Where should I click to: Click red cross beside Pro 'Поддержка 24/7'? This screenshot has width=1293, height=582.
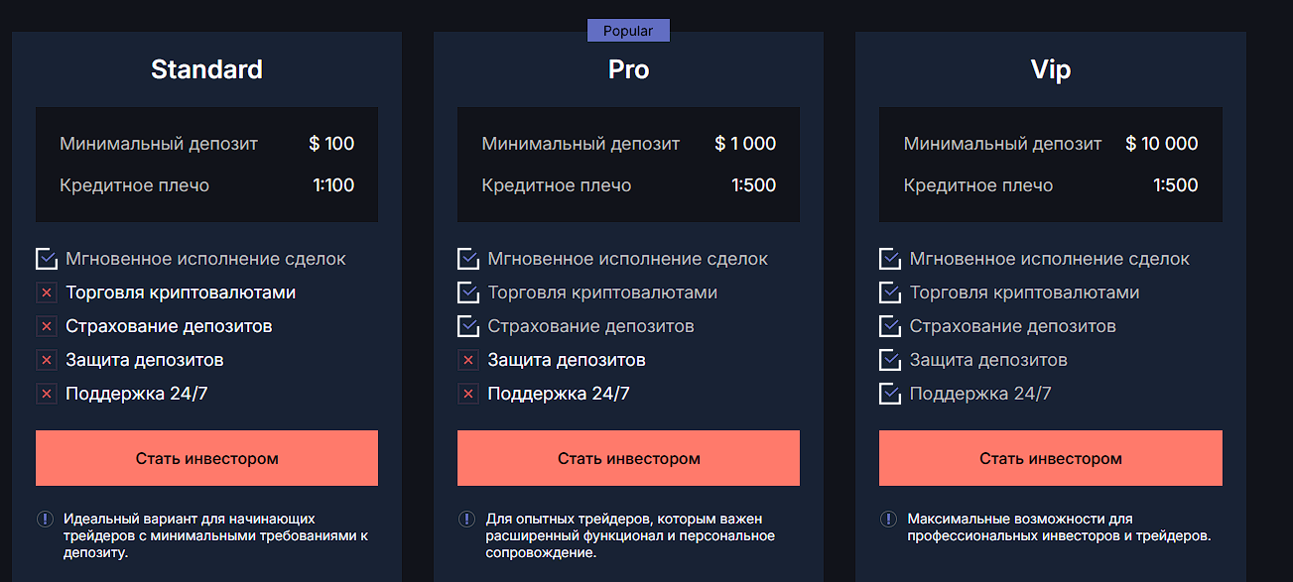point(468,394)
